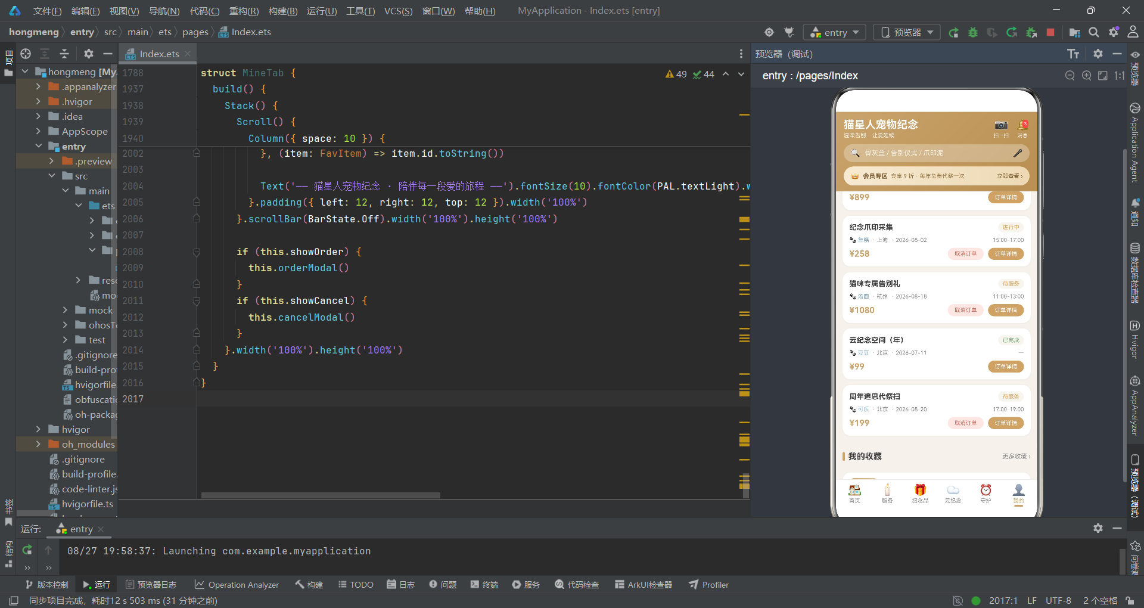Click the preview search field 骨灰盒 / 告别仪式
Screen dimensions: 1144x608
[936, 153]
